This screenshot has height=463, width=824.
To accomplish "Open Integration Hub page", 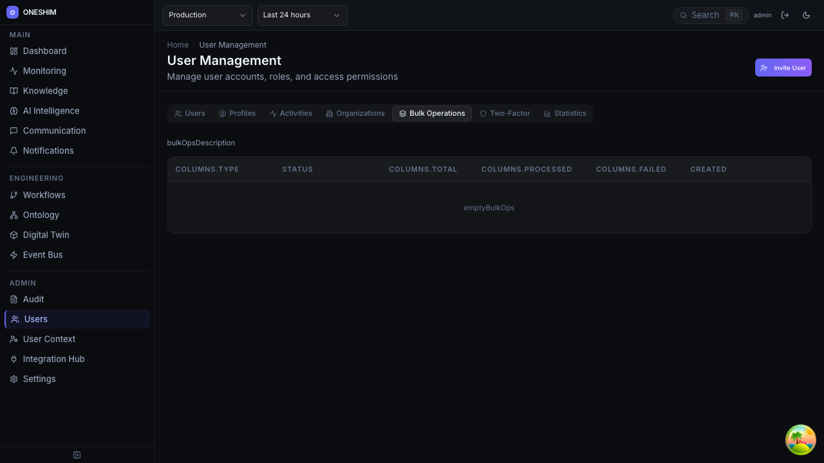I will point(53,359).
